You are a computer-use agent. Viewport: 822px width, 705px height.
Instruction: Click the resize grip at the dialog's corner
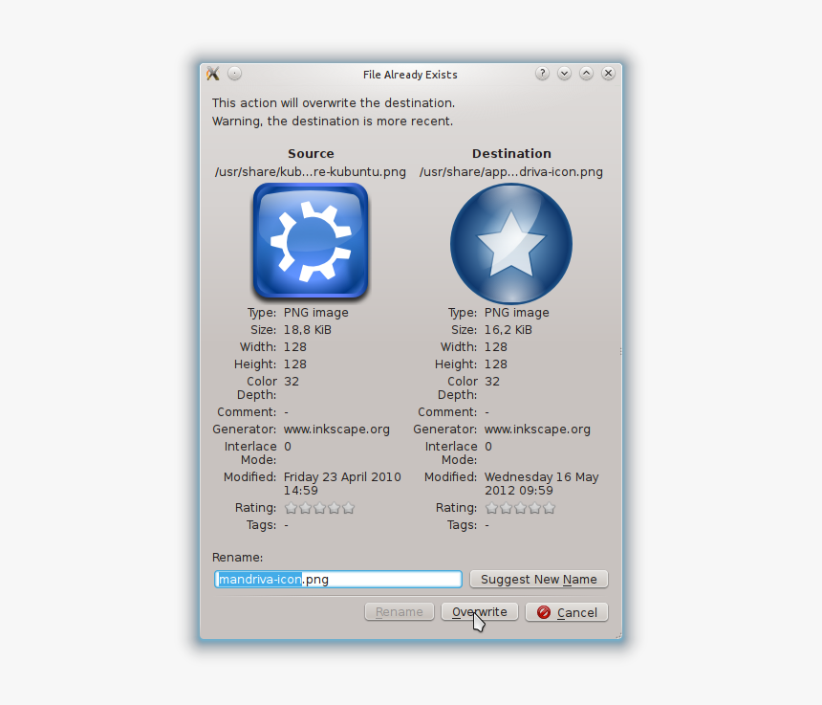pos(618,635)
